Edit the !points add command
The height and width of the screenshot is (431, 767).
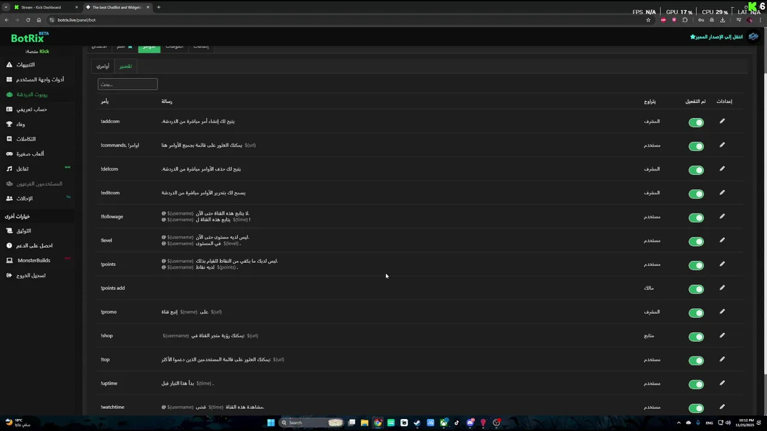click(722, 288)
